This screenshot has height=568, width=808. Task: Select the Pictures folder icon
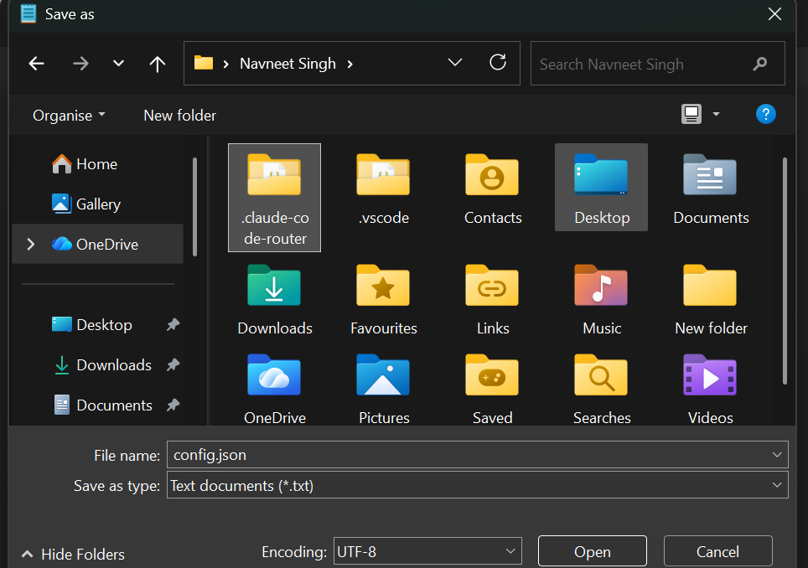pos(383,377)
